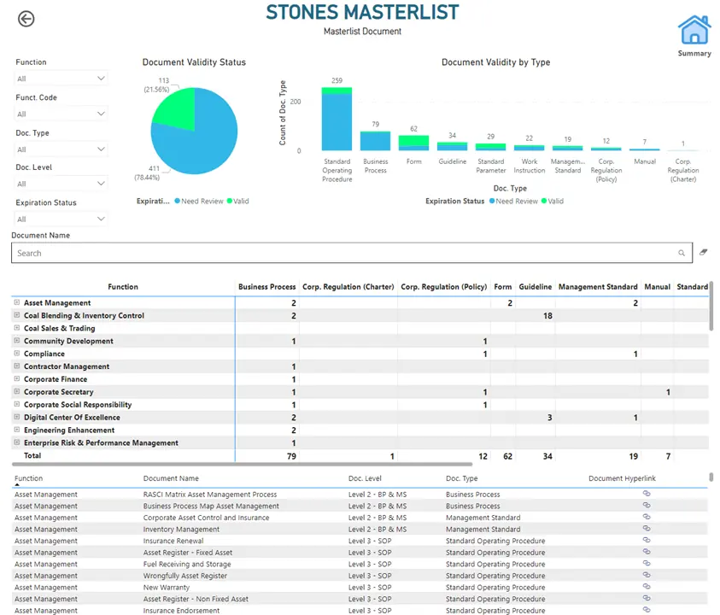Expand the Contractor Management row
Viewport: 720px width, 615px height.
pos(17,366)
